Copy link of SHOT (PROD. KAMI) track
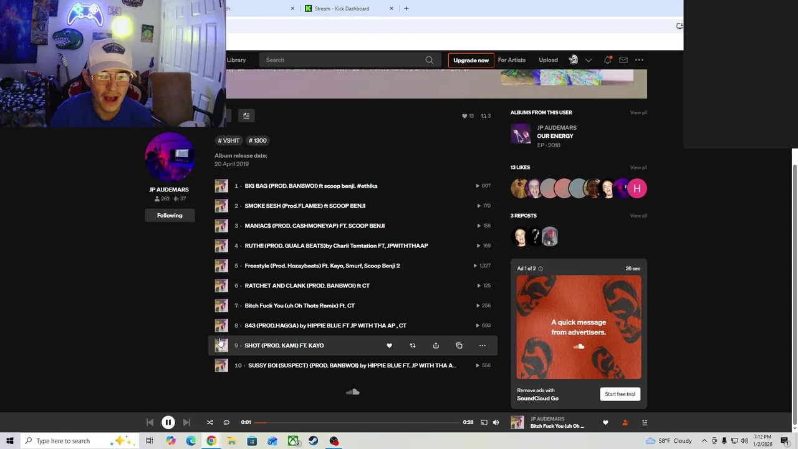Image resolution: width=798 pixels, height=449 pixels. 459,345
